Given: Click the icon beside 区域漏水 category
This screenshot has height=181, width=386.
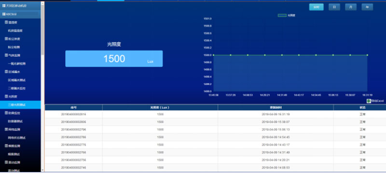Looking at the screenshot, I should click(6, 72).
